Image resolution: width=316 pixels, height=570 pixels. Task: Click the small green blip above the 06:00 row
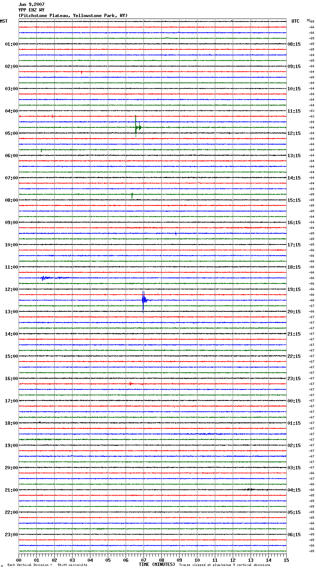coord(41,150)
